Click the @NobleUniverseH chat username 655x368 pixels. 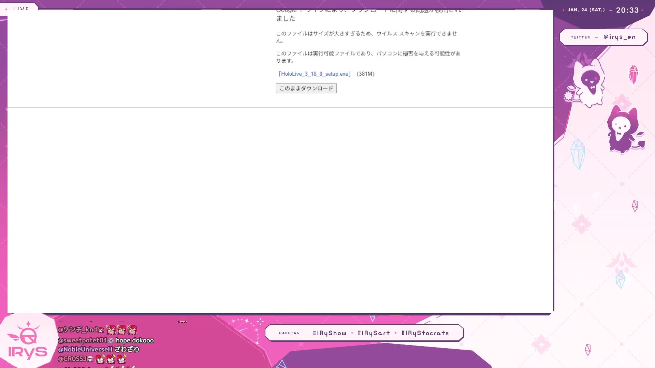click(x=85, y=350)
